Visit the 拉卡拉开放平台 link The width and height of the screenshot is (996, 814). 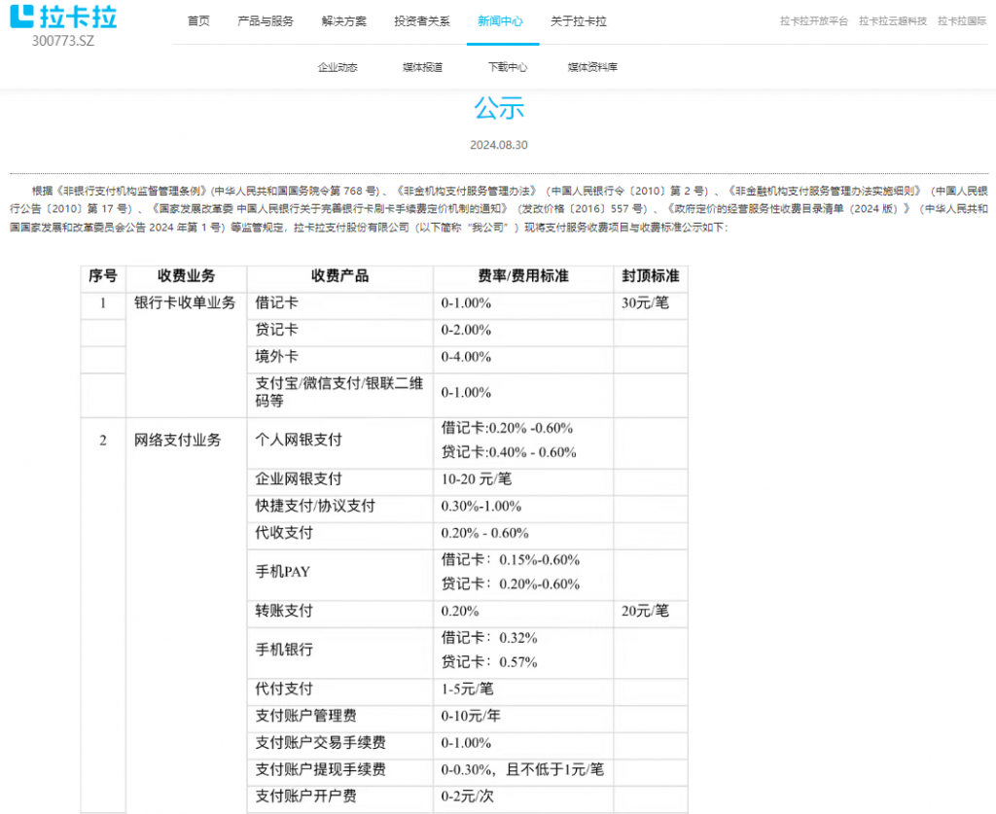click(x=814, y=21)
